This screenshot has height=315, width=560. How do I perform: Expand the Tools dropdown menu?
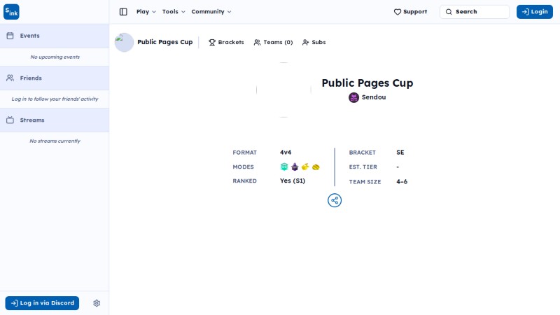click(x=174, y=12)
